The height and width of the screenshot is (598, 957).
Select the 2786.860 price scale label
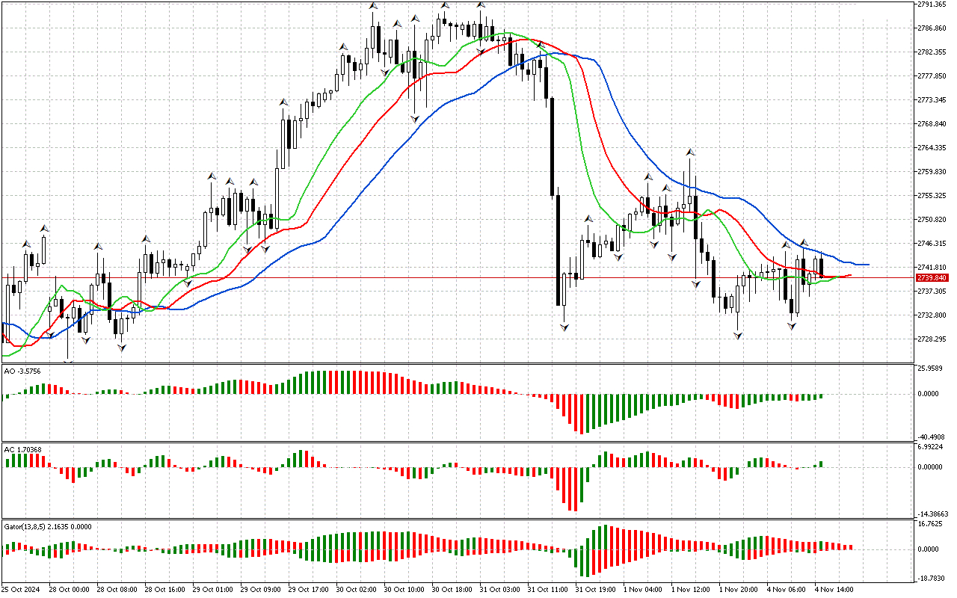931,28
